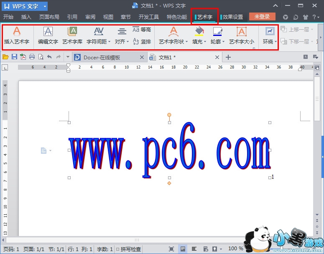The image size is (324, 254).
Task: Open the 引用 (References) tab
Action: point(72,17)
